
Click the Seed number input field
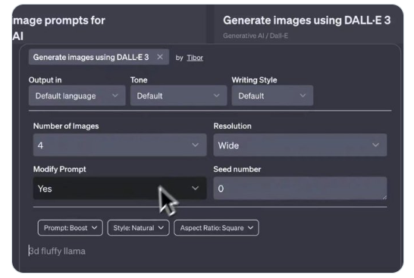pos(300,189)
